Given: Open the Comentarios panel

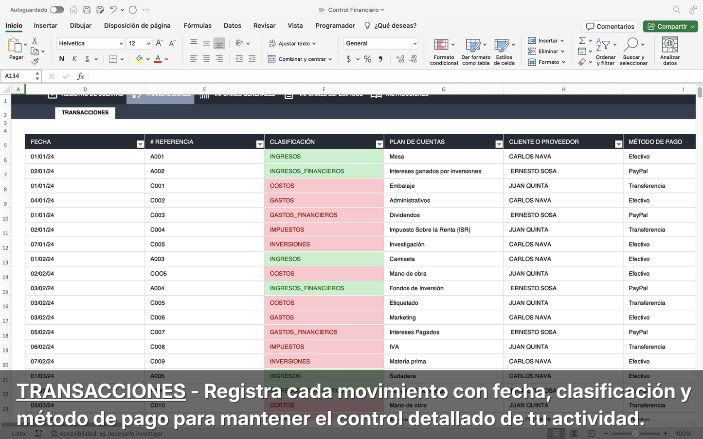Looking at the screenshot, I should [609, 26].
